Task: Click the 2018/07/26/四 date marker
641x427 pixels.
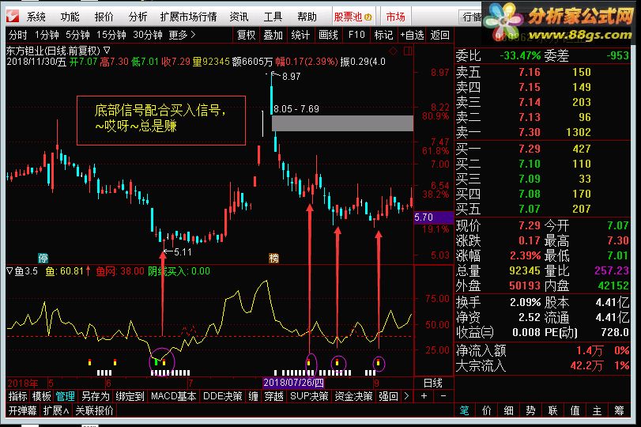Action: tap(293, 383)
